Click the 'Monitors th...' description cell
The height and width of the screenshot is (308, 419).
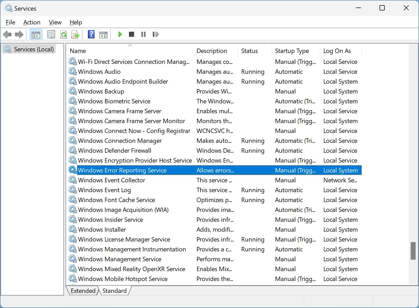pyautogui.click(x=214, y=121)
